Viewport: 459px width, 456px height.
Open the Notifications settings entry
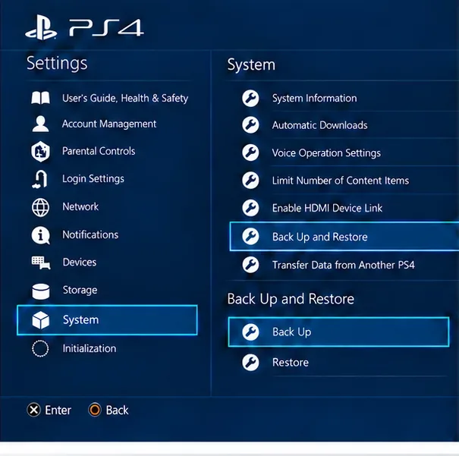(90, 234)
